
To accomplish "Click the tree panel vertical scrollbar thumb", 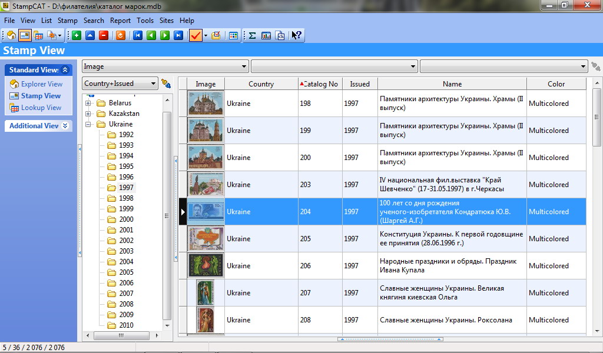I will tap(167, 216).
